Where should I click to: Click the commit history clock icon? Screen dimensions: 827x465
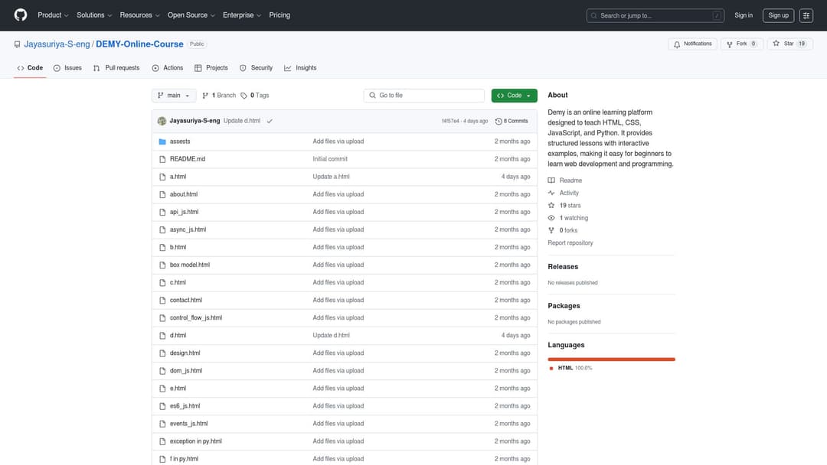498,121
